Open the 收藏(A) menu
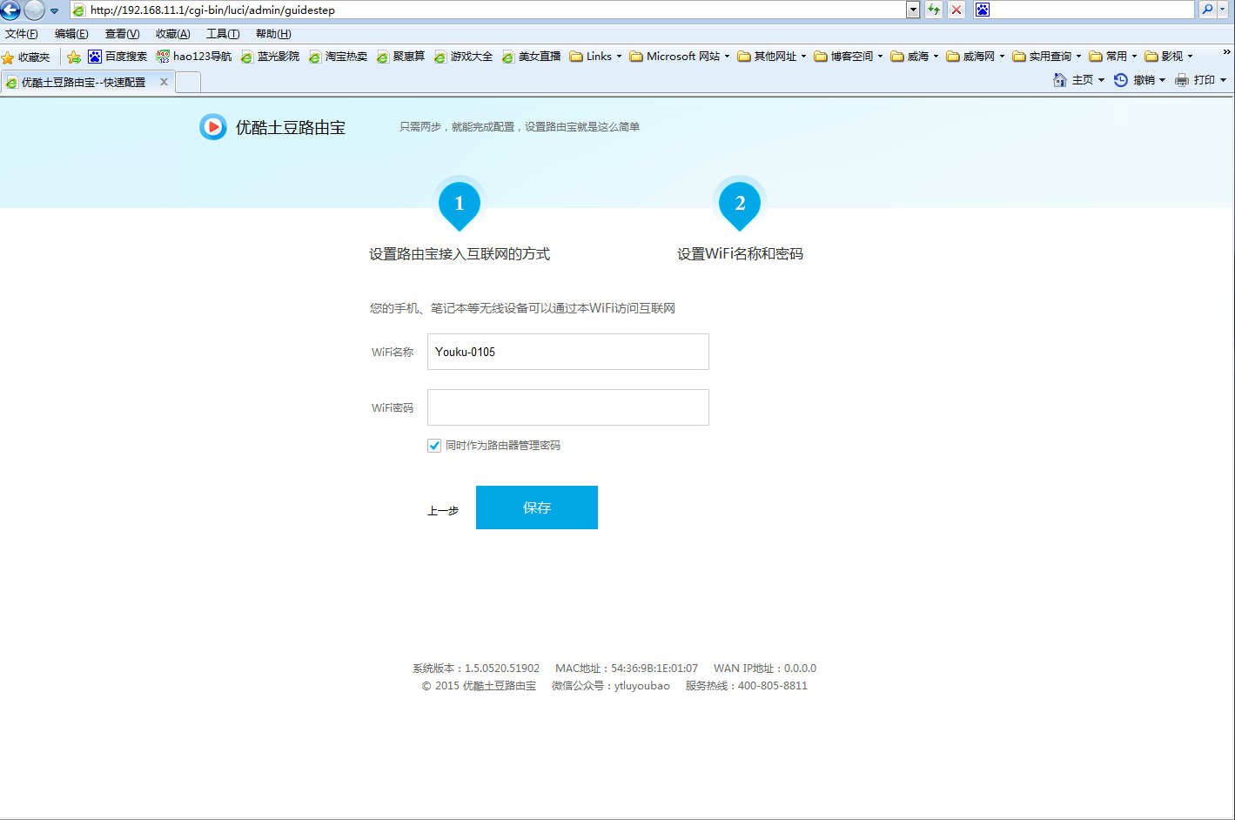 point(172,34)
